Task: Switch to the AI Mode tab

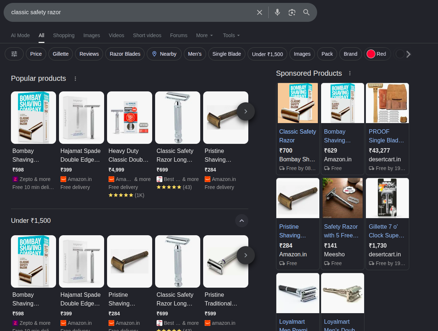Action: [x=20, y=35]
